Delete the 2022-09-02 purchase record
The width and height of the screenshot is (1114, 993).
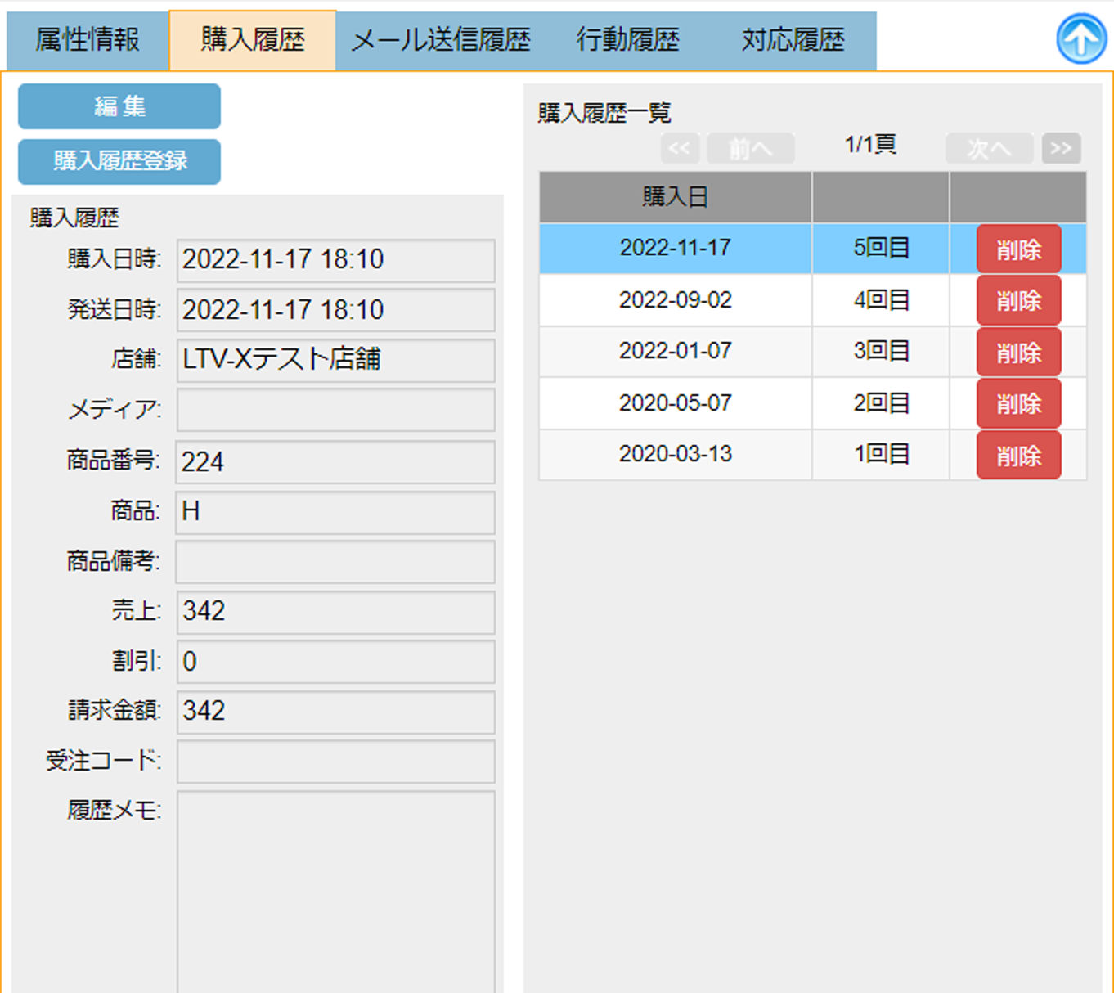pyautogui.click(x=1018, y=301)
